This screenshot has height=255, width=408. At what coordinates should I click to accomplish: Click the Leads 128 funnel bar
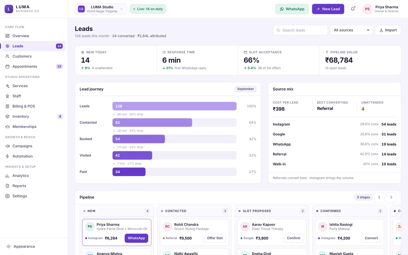[174, 106]
